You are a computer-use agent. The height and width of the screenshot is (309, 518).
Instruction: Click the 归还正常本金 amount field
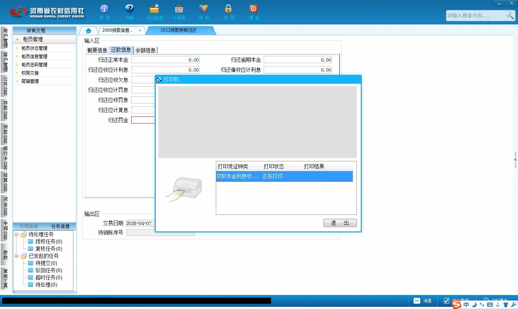[x=165, y=60]
